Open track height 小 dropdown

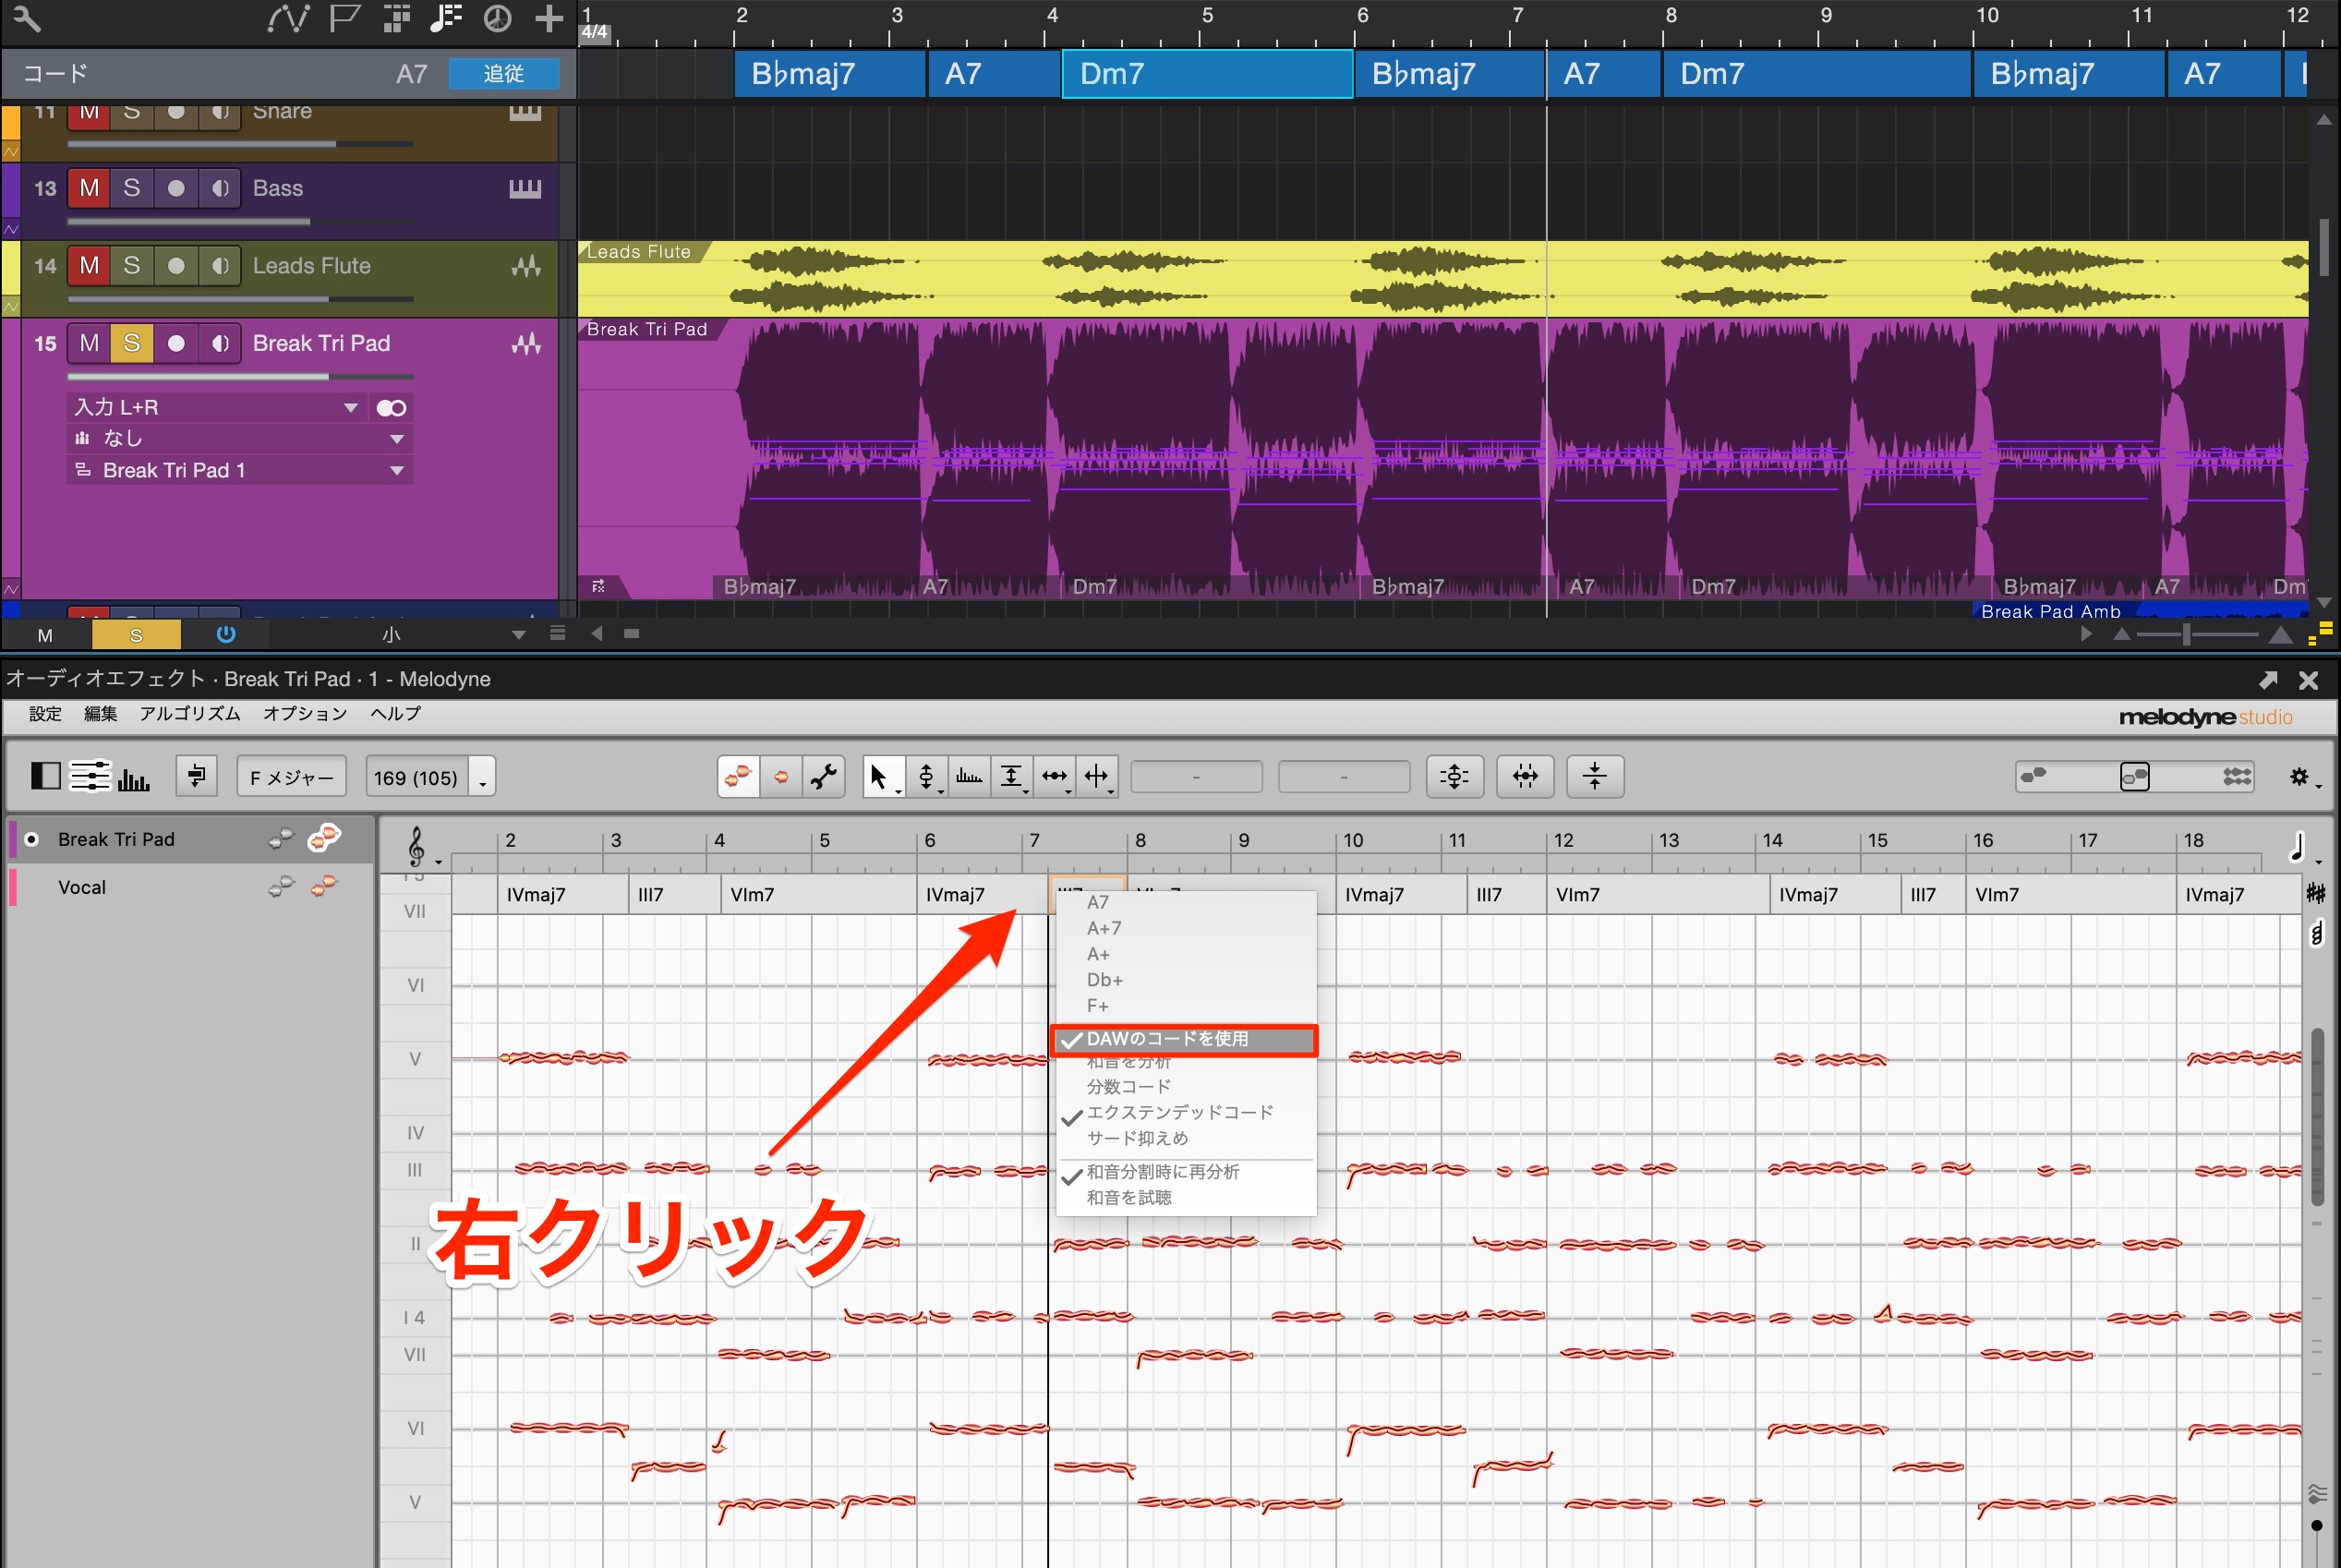click(455, 634)
